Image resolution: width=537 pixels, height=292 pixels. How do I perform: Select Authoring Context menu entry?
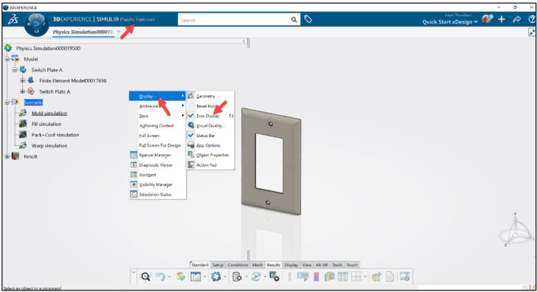tap(158, 125)
